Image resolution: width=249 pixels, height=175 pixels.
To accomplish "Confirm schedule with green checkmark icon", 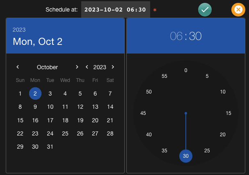I will (x=205, y=9).
